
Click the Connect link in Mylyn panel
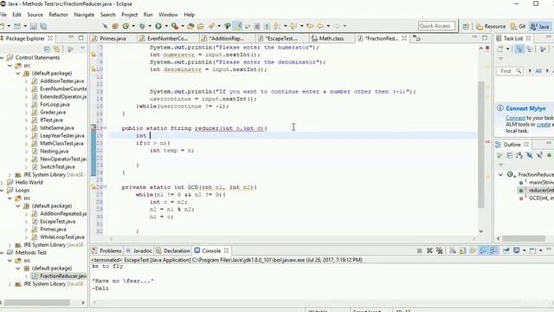[515, 118]
